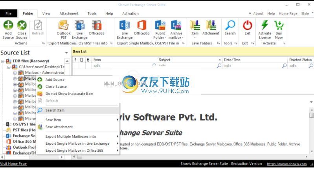Click Home Page in the top right
The width and height of the screenshot is (314, 169).
pos(288,13)
